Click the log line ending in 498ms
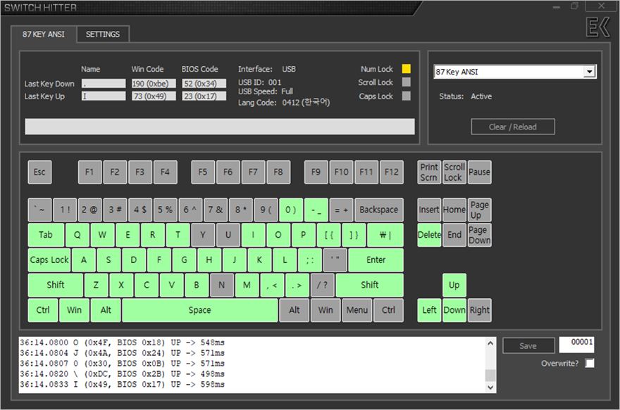 [x=122, y=373]
